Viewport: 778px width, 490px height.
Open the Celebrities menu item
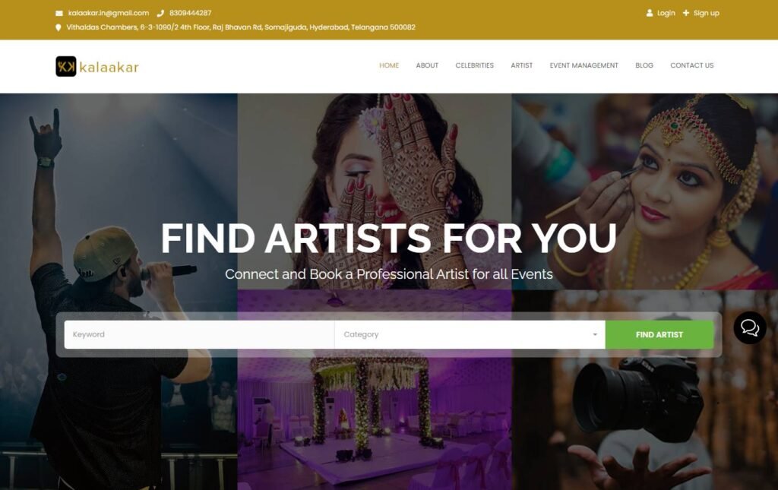click(474, 65)
